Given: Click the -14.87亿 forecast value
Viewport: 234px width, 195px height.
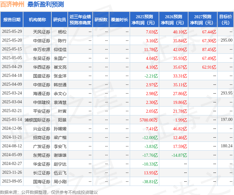Looking at the screenshot, I should pyautogui.click(x=179, y=155).
